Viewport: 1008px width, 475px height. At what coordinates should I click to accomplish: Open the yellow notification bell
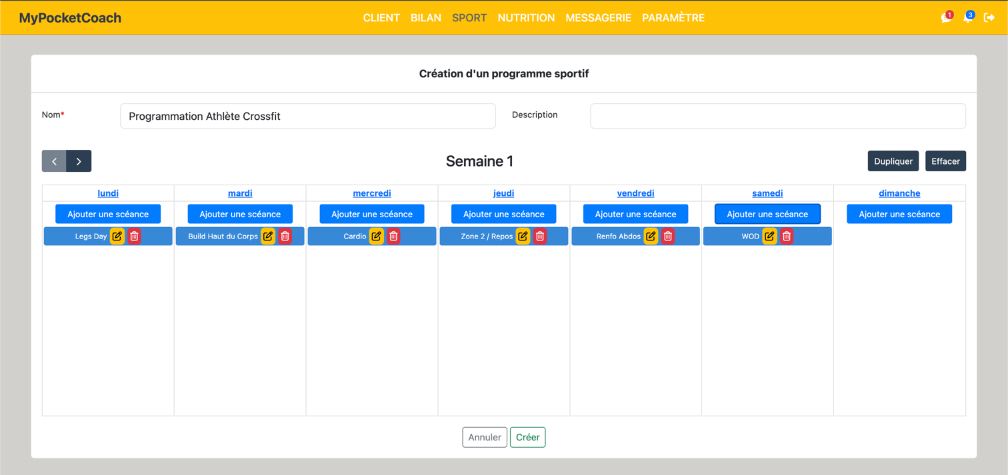coord(945,17)
